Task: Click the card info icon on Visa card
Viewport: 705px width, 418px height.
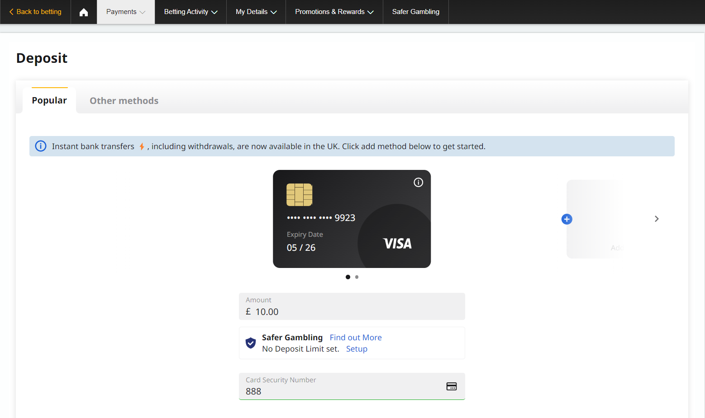Action: (418, 182)
